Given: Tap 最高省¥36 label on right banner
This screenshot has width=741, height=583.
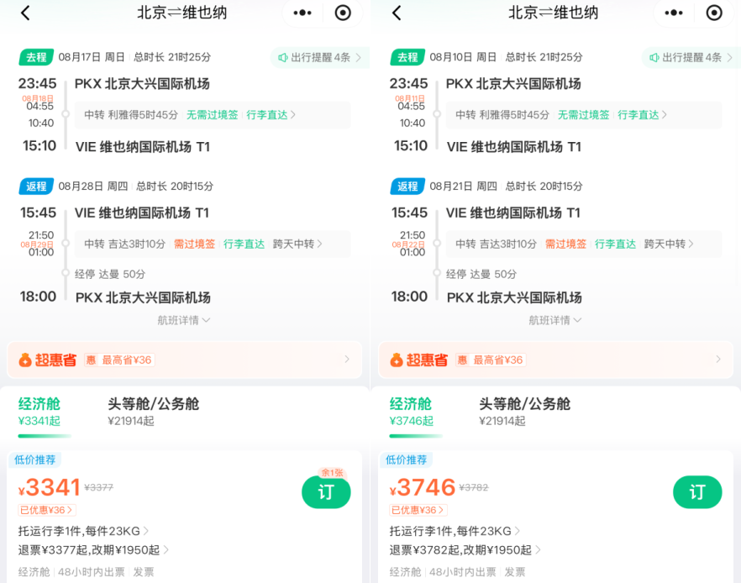Looking at the screenshot, I should pos(498,360).
